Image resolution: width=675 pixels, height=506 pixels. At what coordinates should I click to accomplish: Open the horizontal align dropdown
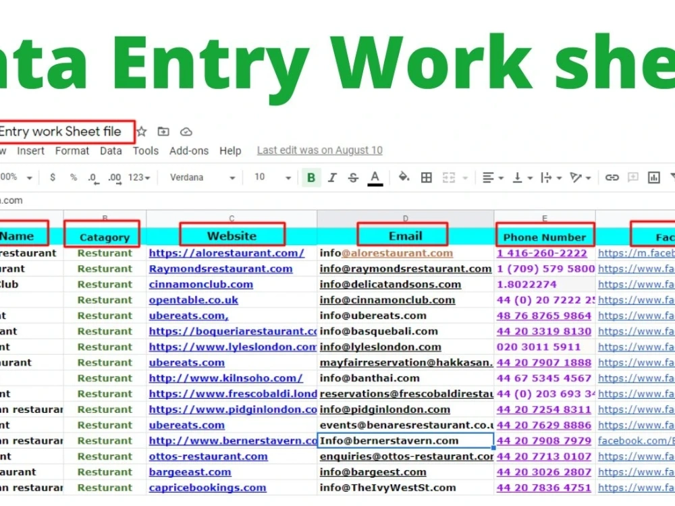tap(491, 177)
